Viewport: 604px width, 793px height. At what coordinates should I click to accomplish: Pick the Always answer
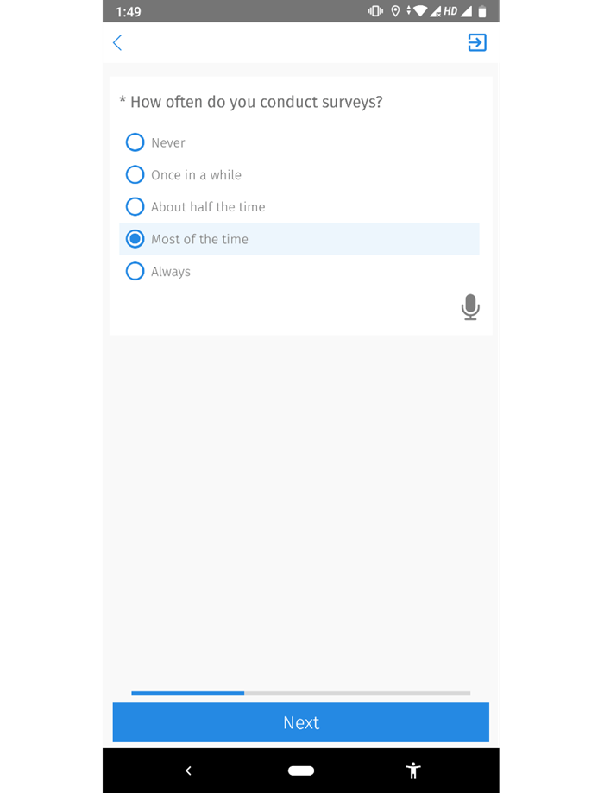tap(135, 271)
